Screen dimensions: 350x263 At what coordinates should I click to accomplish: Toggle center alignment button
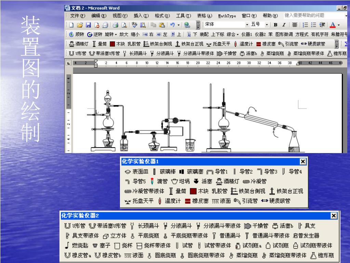point(295,25)
